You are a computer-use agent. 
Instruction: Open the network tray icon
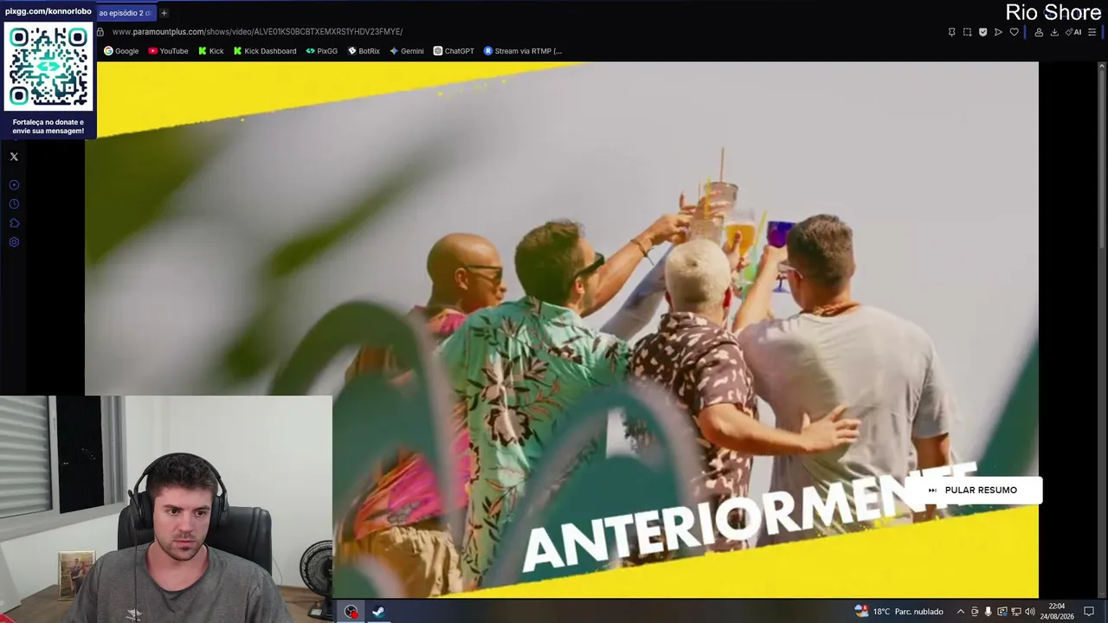pyautogui.click(x=1016, y=612)
